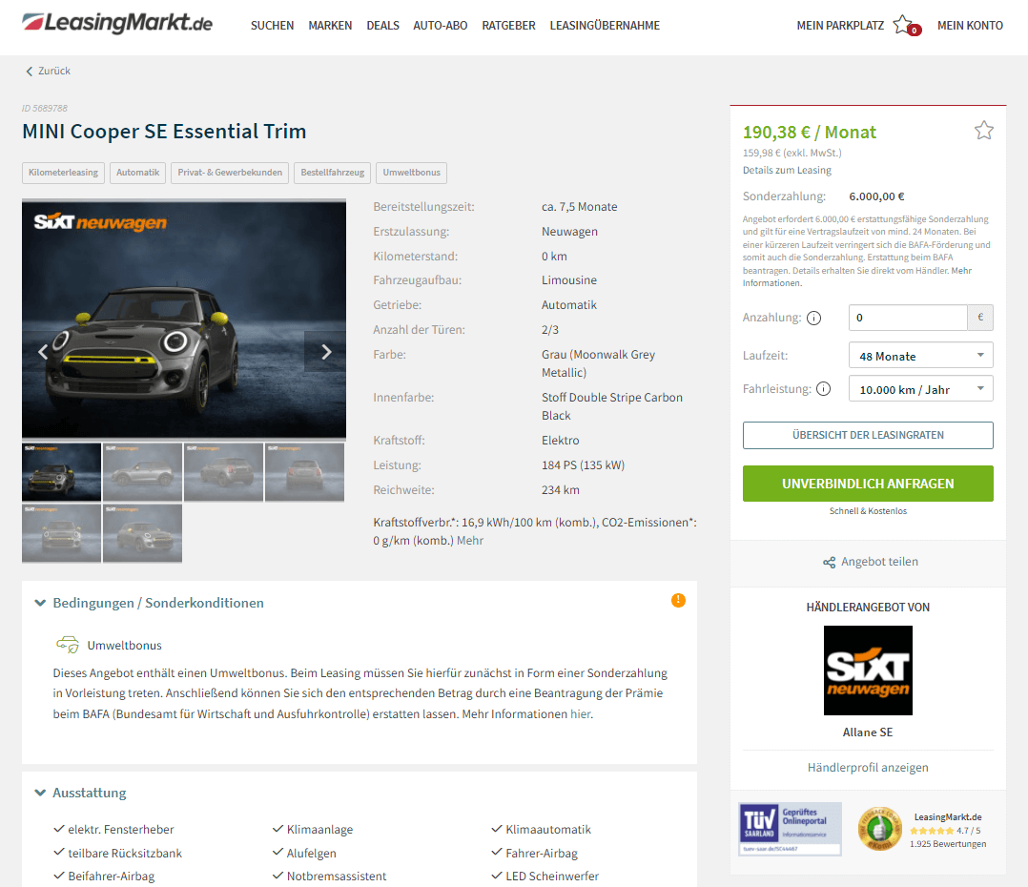
Task: Click the LED Scheinwerfer equipment entry
Action: pyautogui.click(x=552, y=876)
